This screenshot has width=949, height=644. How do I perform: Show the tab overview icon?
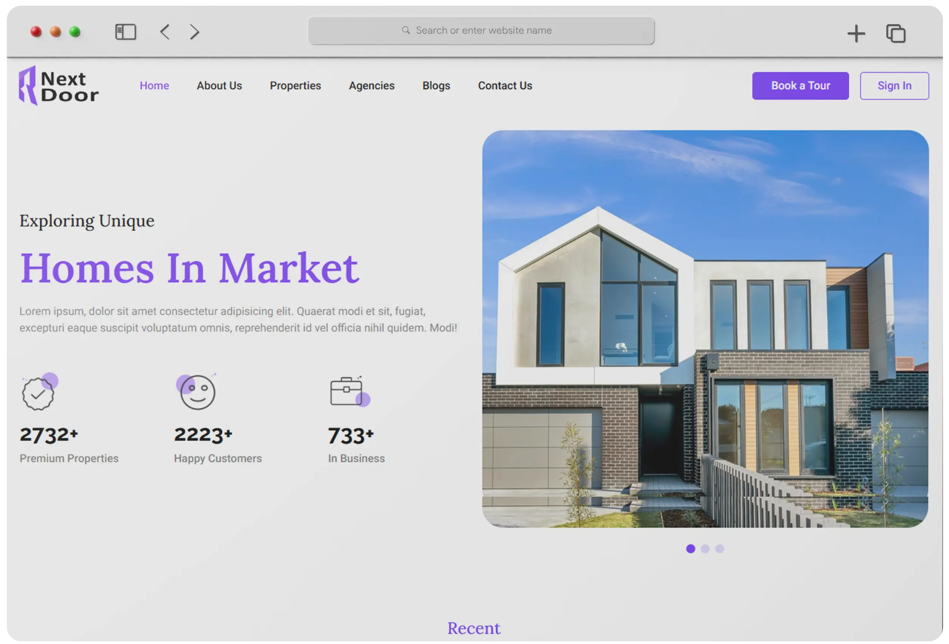coord(896,34)
